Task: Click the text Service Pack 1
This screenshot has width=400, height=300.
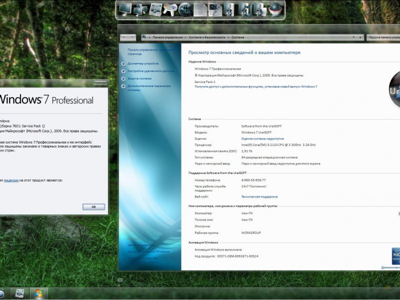Action: click(x=205, y=82)
